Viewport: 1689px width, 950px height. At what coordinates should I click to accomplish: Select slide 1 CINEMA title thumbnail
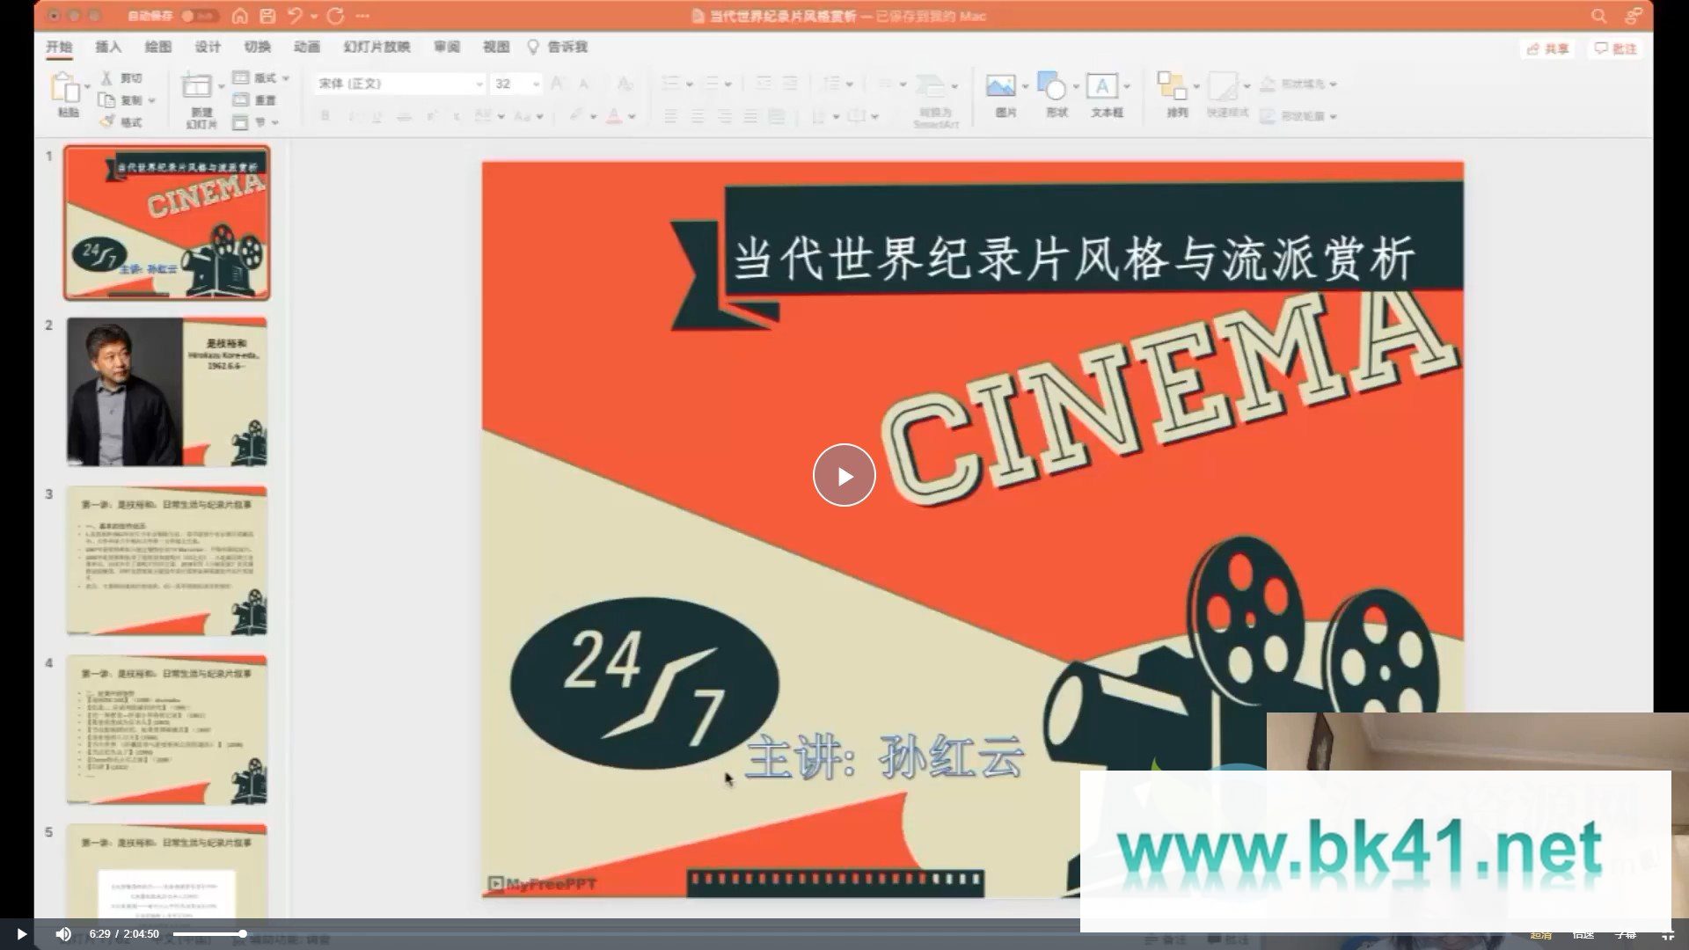[x=166, y=223]
